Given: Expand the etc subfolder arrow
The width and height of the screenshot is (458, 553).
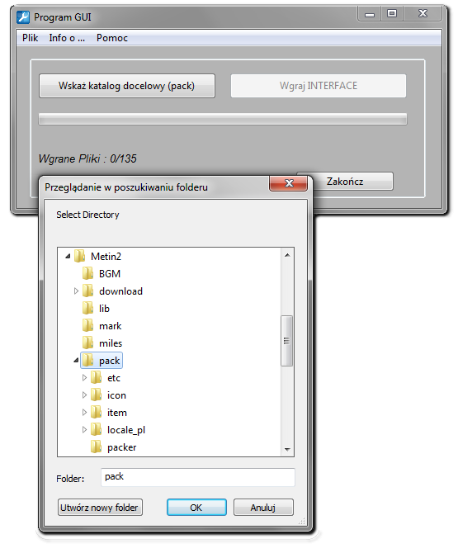Looking at the screenshot, I should [x=84, y=378].
